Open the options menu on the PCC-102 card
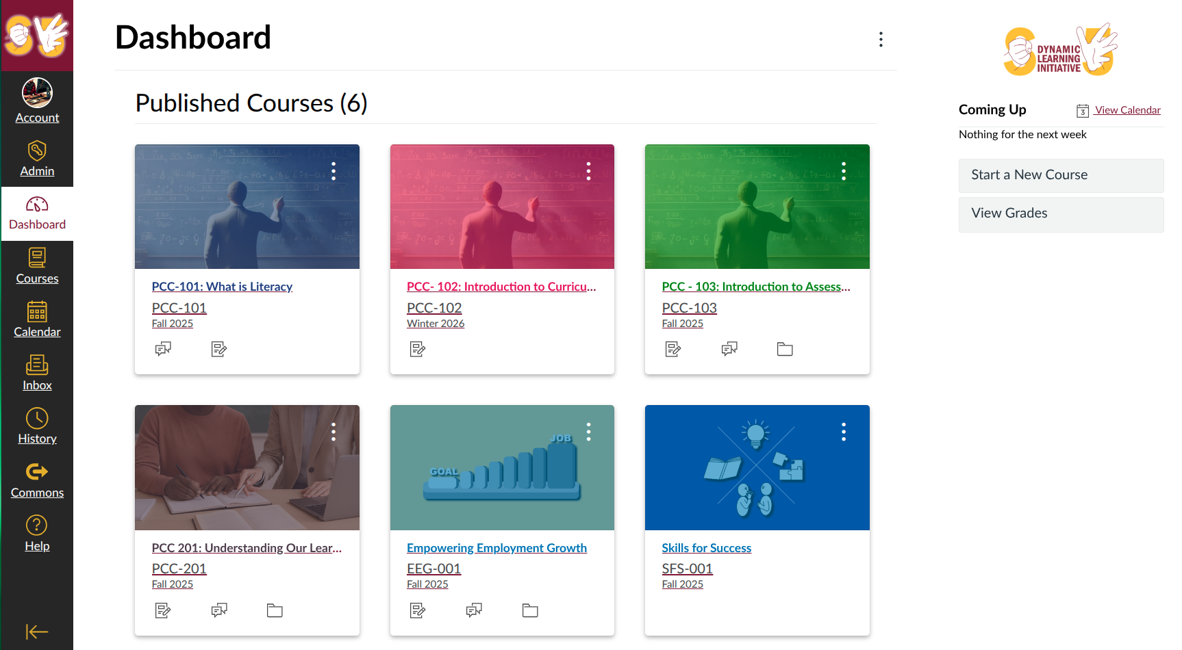The width and height of the screenshot is (1182, 650). tap(588, 171)
